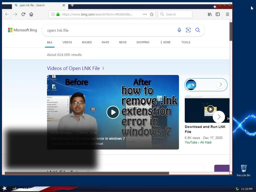256x192 pixels.
Task: Click the 'About 624,000 results' text
Action: (64, 55)
